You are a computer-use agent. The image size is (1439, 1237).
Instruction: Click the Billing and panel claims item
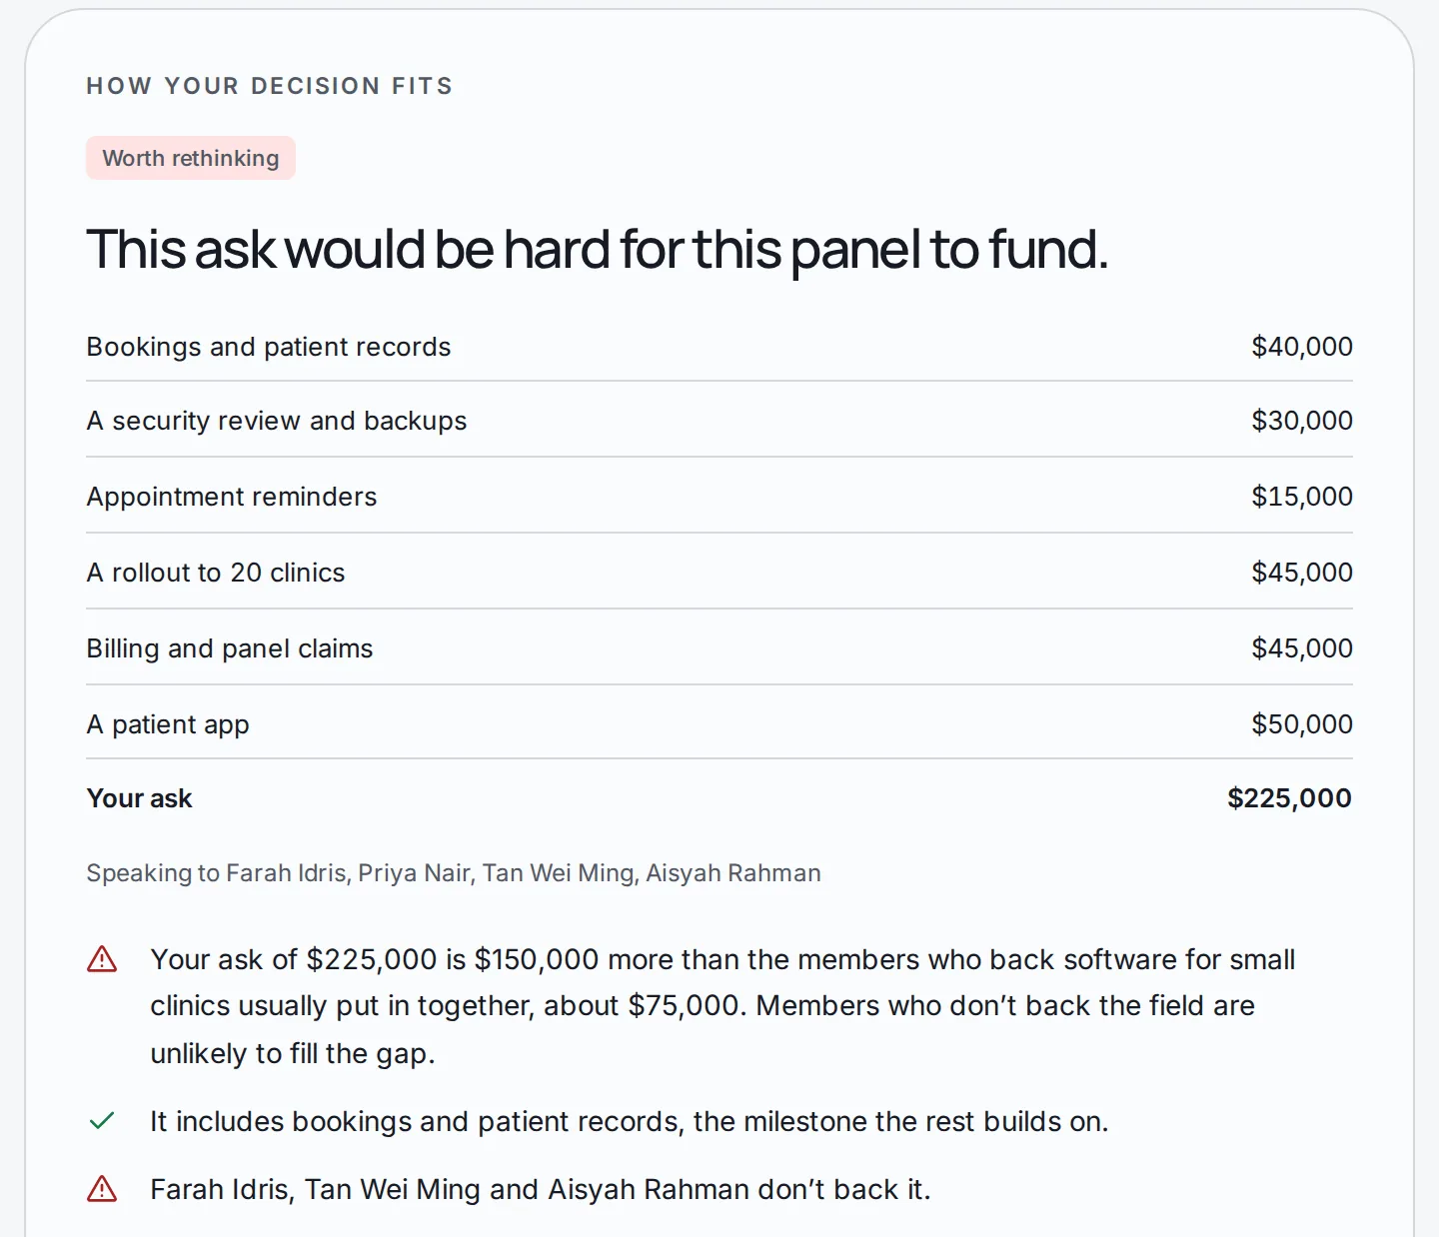click(719, 648)
